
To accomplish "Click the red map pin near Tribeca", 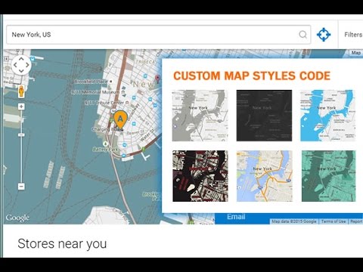I will coord(158,79).
